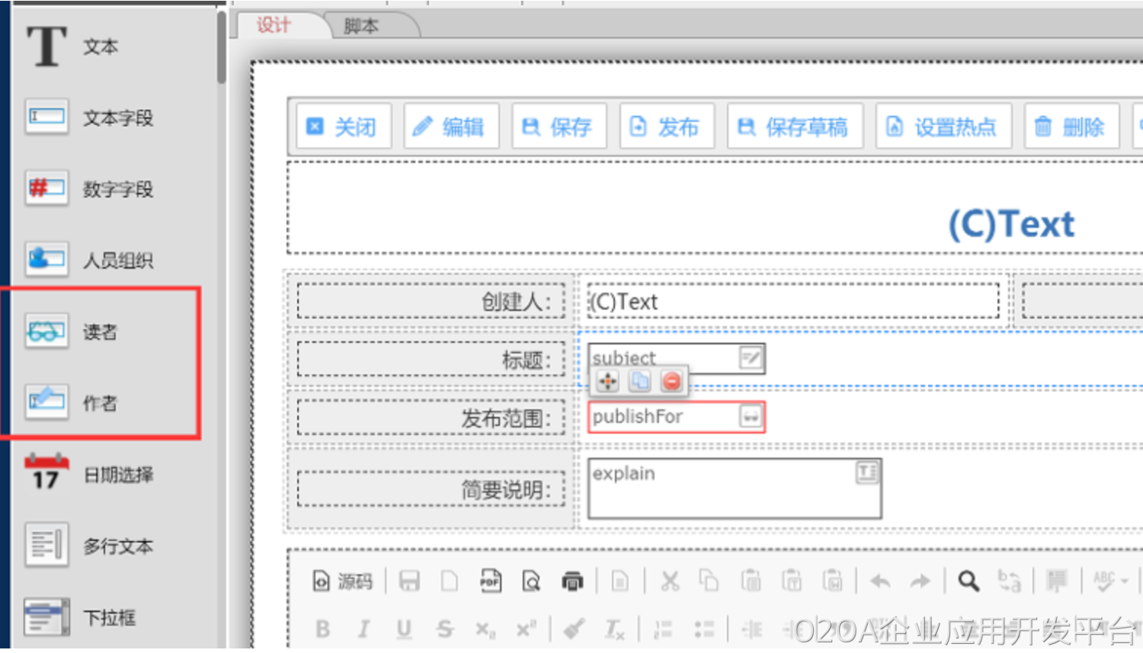
Task: Copy the subject field with the copy icon
Action: coord(639,381)
